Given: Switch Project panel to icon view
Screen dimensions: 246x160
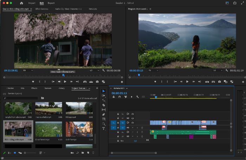Looking at the screenshot, I should (15, 153).
